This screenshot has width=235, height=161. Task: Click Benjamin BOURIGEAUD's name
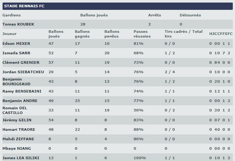[x=18, y=81]
